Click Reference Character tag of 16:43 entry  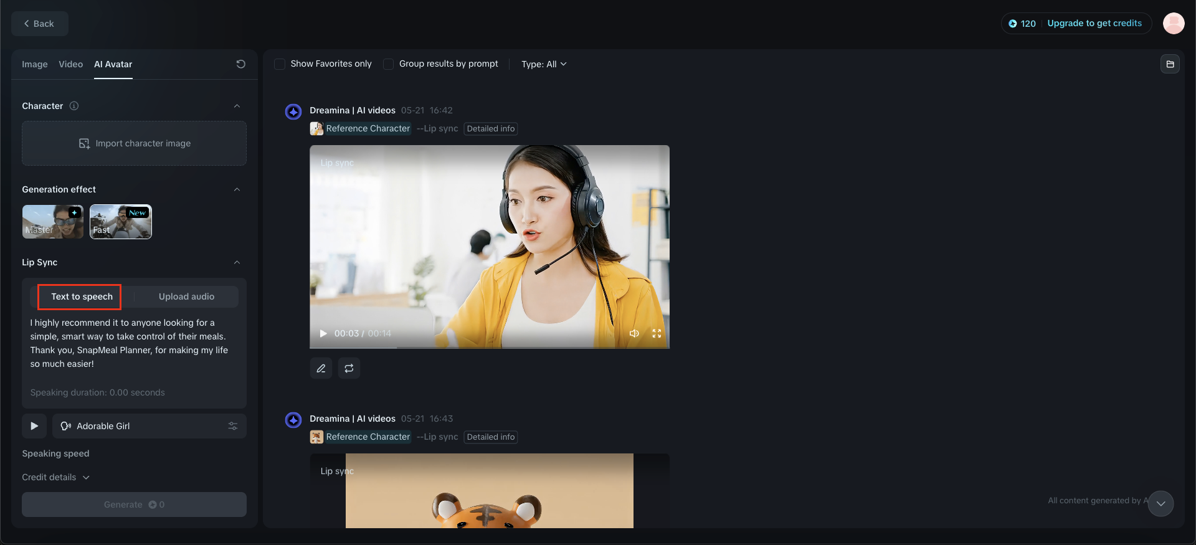368,437
